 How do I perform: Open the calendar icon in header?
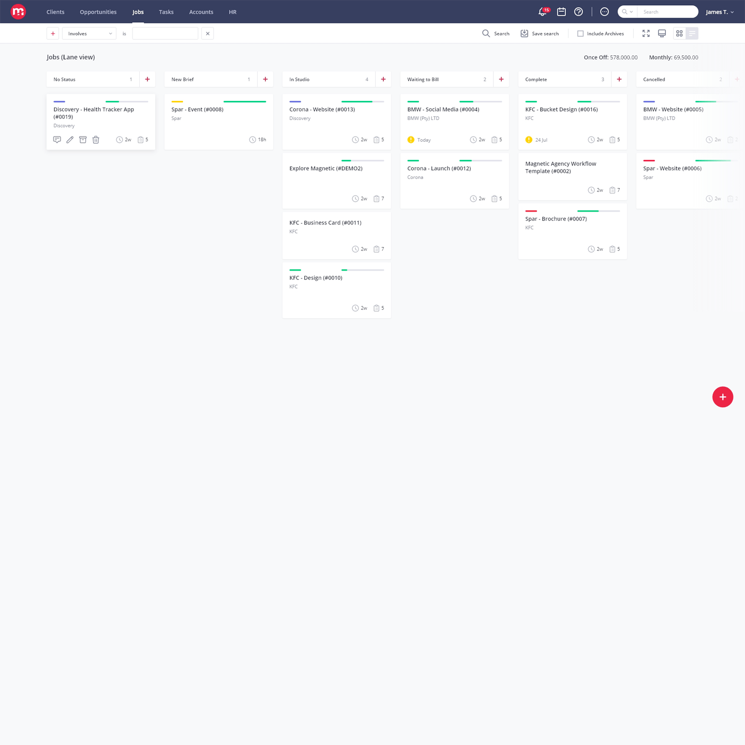561,12
